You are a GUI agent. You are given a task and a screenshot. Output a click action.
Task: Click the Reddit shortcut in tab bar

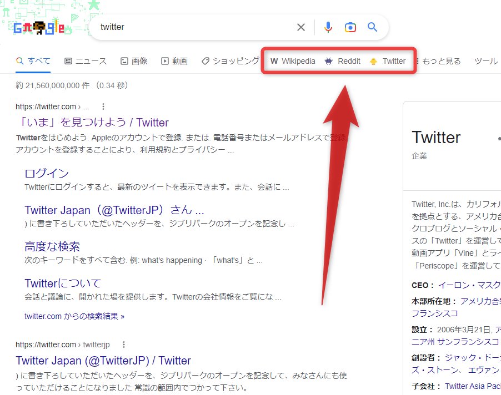[343, 61]
